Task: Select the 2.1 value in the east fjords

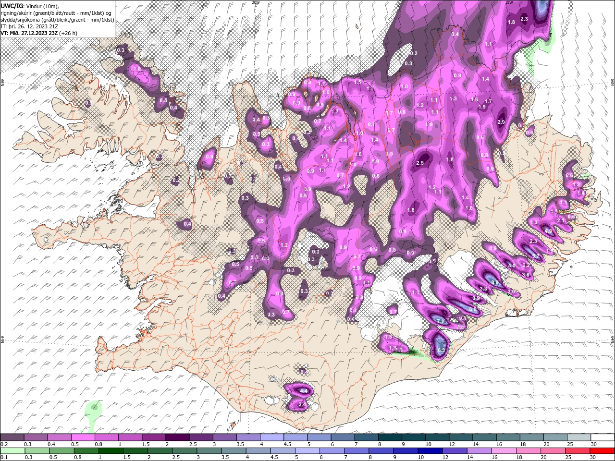Action: click(x=560, y=220)
